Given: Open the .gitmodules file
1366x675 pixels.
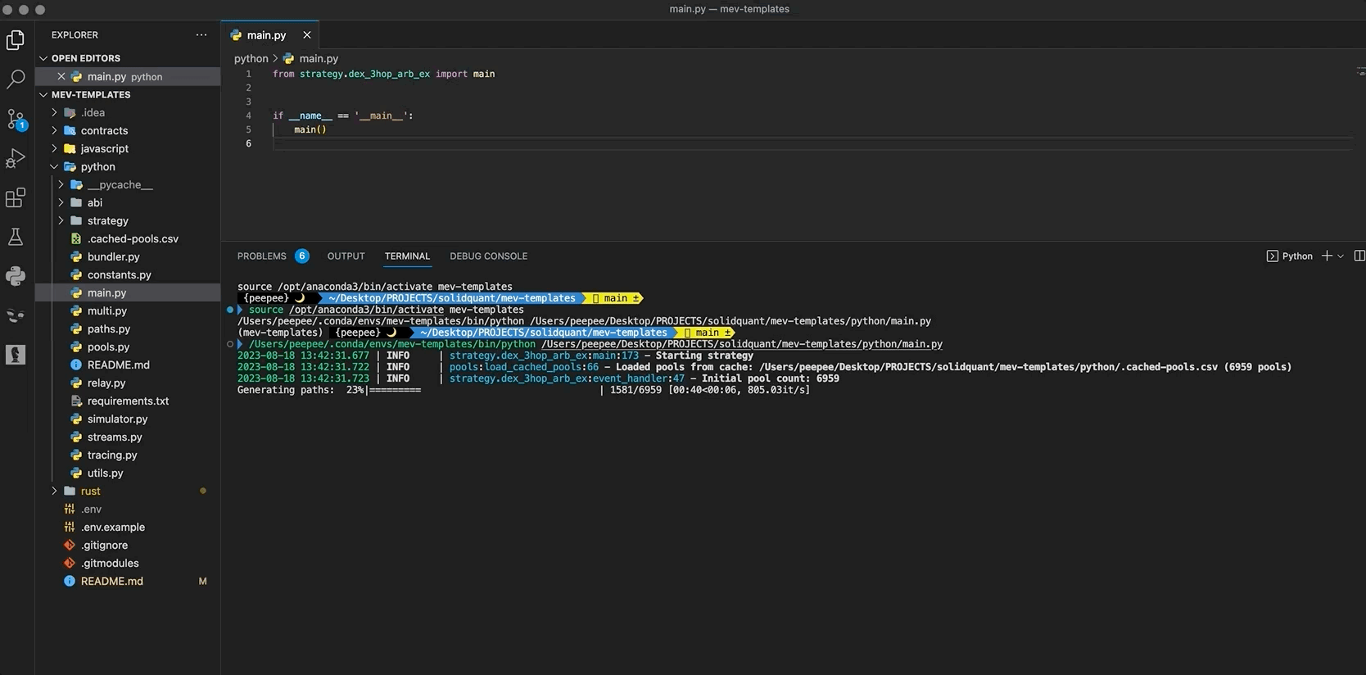Looking at the screenshot, I should (x=128, y=563).
